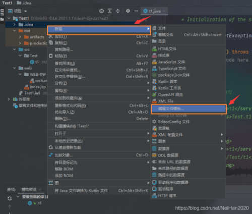Create new 目录 from submenu
This screenshot has width=252, height=214.
point(188,41)
